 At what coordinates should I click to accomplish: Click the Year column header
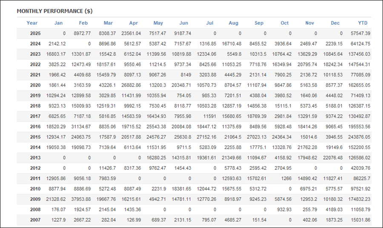[x=32, y=23]
